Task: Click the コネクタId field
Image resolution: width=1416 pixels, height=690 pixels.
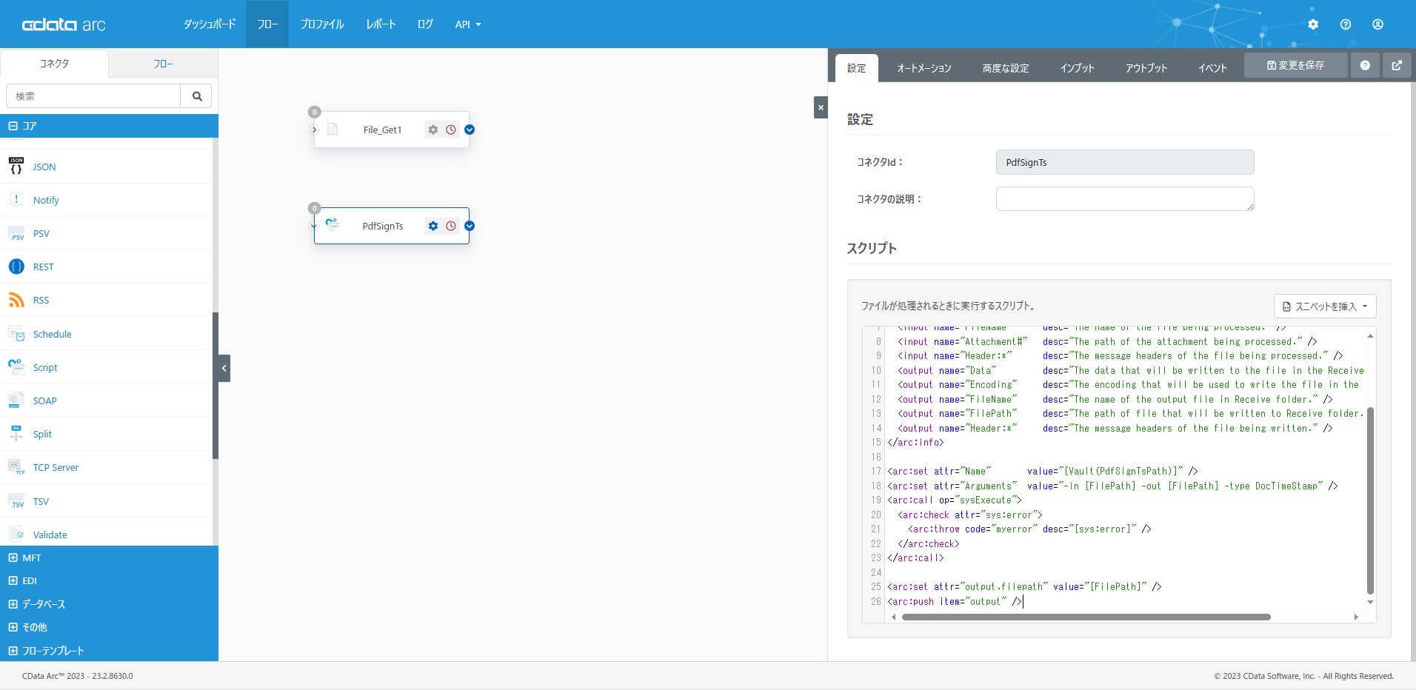Action: pyautogui.click(x=1125, y=162)
